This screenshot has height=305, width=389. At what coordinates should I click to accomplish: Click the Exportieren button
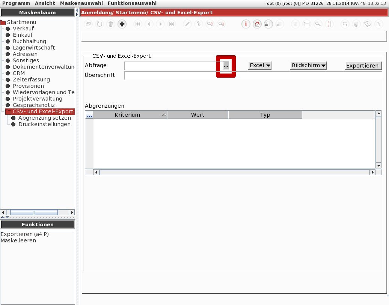pyautogui.click(x=362, y=66)
